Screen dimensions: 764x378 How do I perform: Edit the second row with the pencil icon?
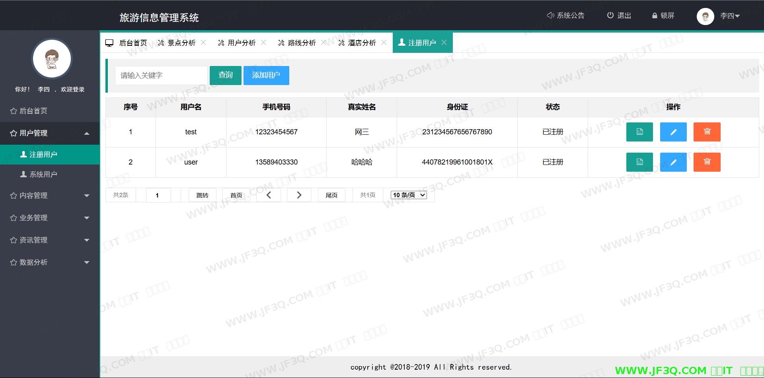[x=673, y=162]
